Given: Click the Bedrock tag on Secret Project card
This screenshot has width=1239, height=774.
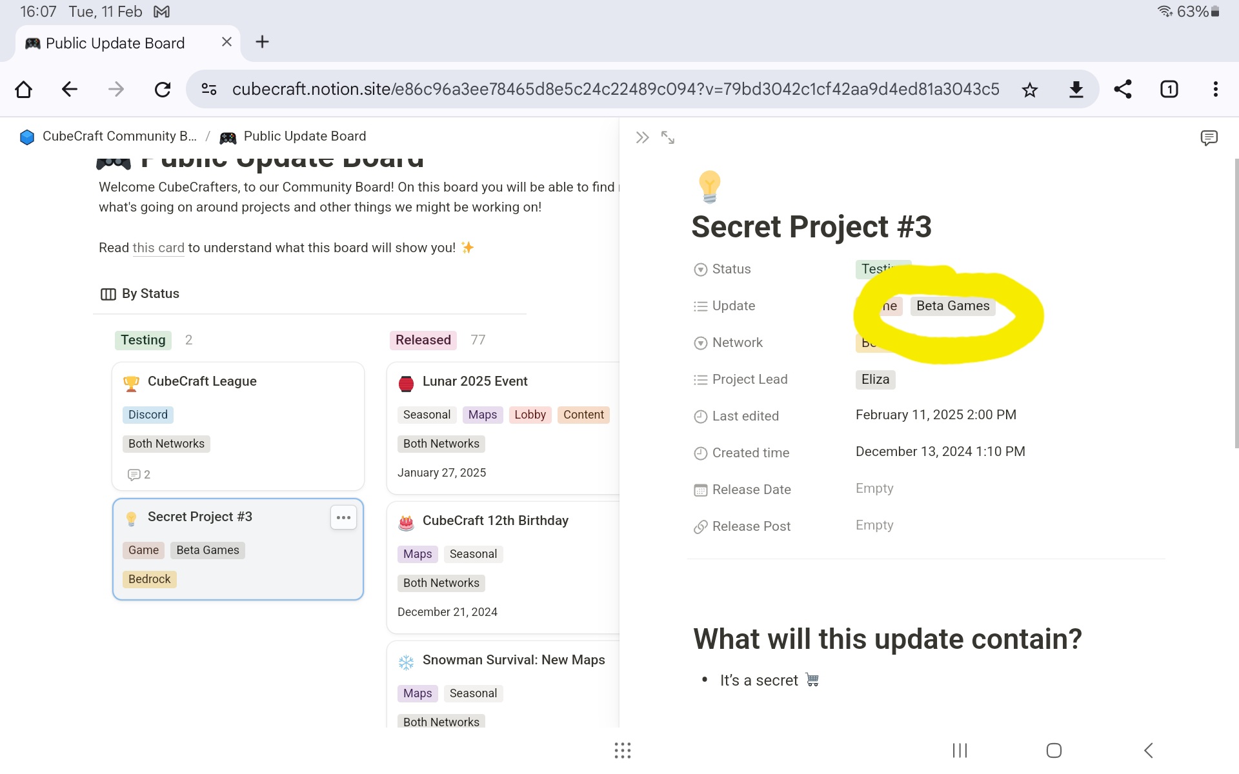Looking at the screenshot, I should point(149,579).
